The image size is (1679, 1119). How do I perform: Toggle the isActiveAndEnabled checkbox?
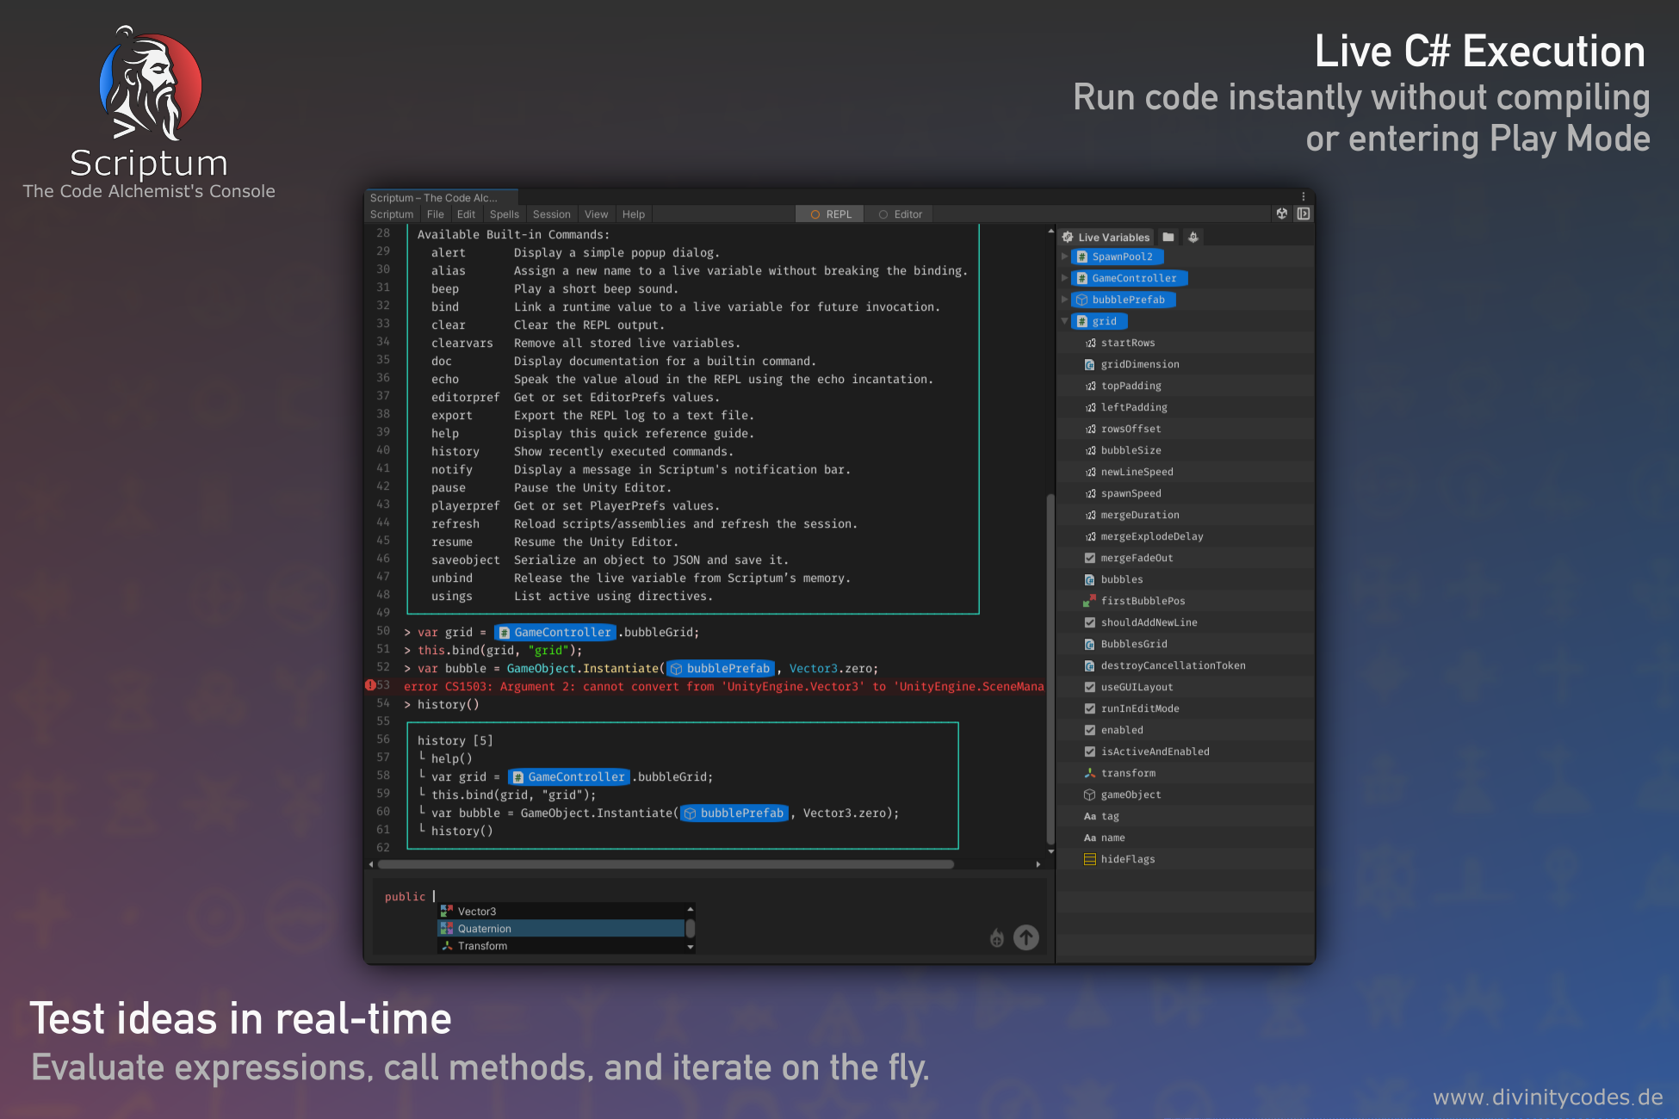1090,751
